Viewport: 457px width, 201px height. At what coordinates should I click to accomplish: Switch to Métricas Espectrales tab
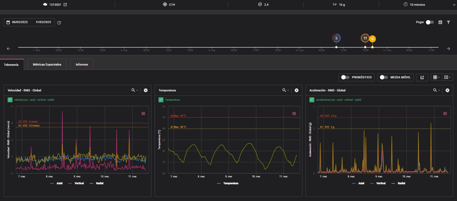tap(47, 64)
